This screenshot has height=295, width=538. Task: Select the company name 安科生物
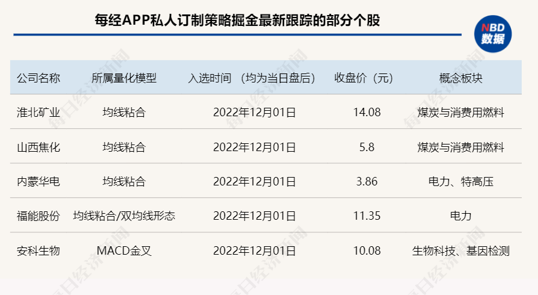(39, 250)
